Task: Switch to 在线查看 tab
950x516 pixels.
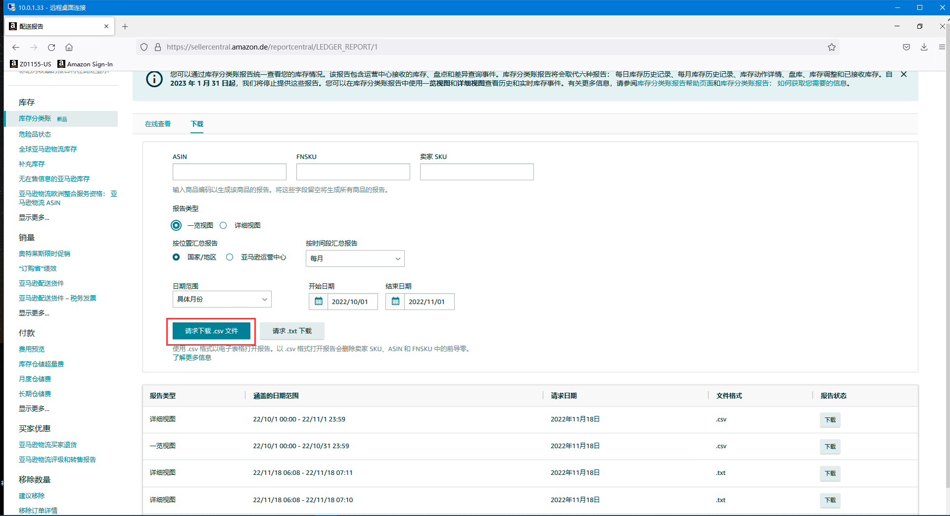Action: click(158, 124)
